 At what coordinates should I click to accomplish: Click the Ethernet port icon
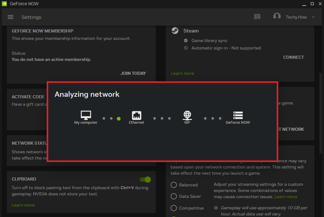click(137, 115)
